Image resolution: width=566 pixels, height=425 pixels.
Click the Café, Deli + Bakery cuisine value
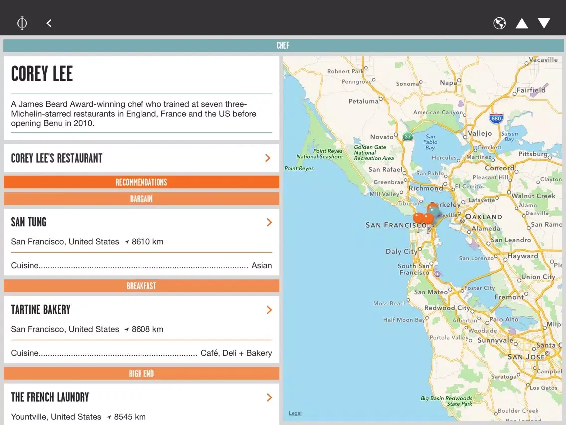tap(236, 353)
